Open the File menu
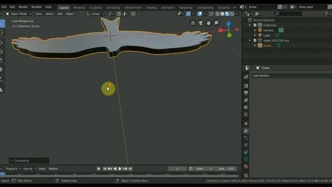Viewport: 332px width, 187px height. pyautogui.click(x=4, y=7)
